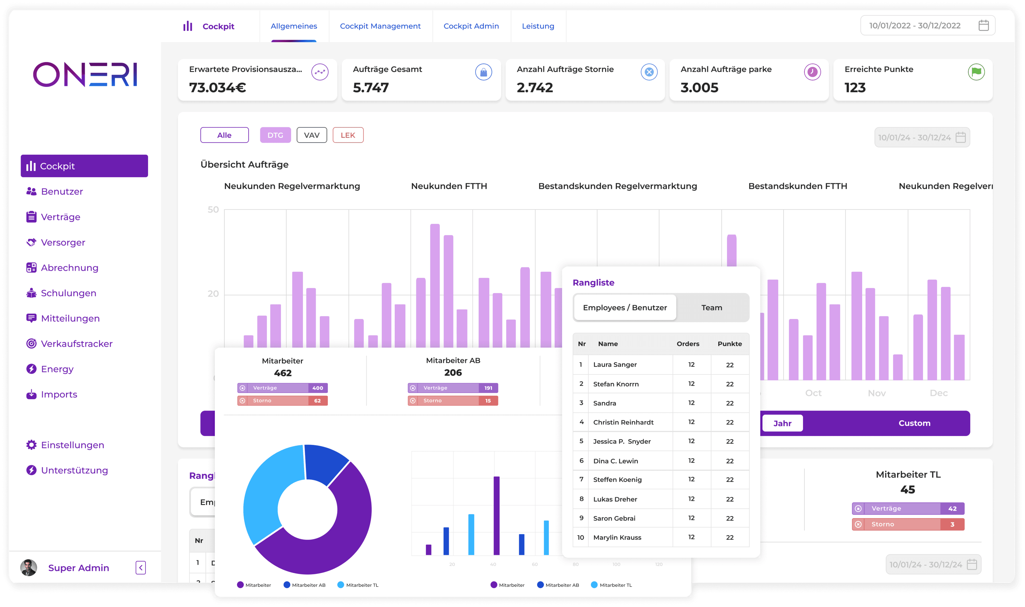Image resolution: width=1025 pixels, height=607 pixels.
Task: Click the Verkaufstracker target icon
Action: click(31, 344)
